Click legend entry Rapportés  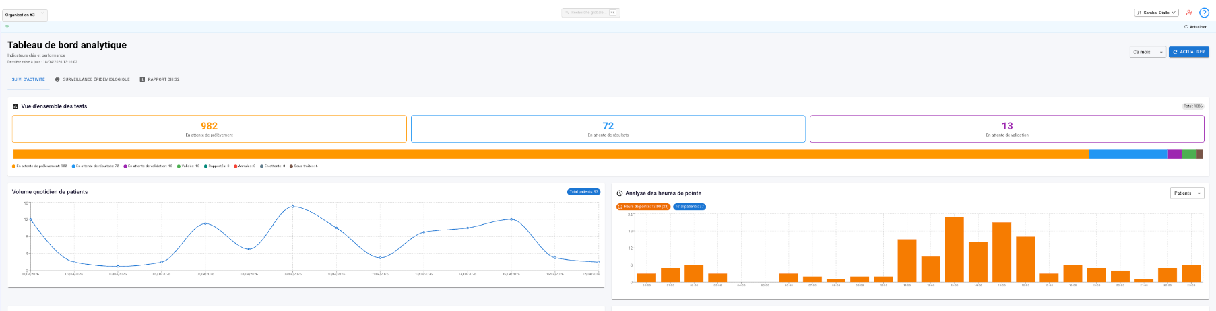[x=217, y=166]
